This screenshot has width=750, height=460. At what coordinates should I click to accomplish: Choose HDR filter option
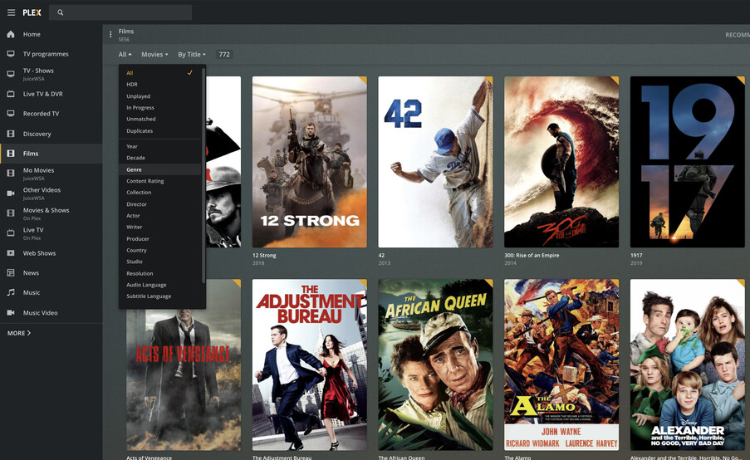159,84
